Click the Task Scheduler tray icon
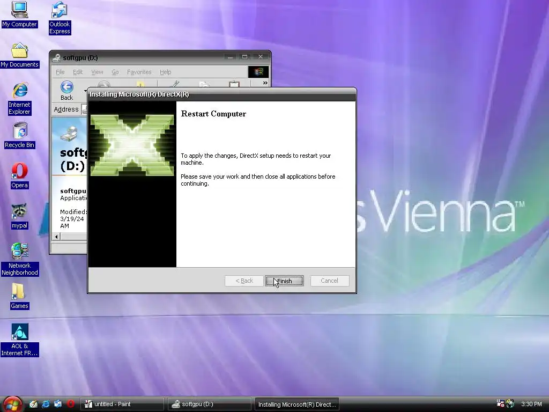The width and height of the screenshot is (549, 412). point(500,403)
